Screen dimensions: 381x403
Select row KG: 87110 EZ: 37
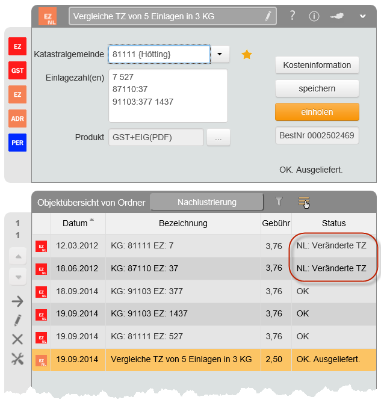click(204, 269)
